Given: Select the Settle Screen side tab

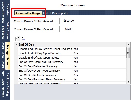Looking at the screenshot, I should pyautogui.click(x=8, y=30).
